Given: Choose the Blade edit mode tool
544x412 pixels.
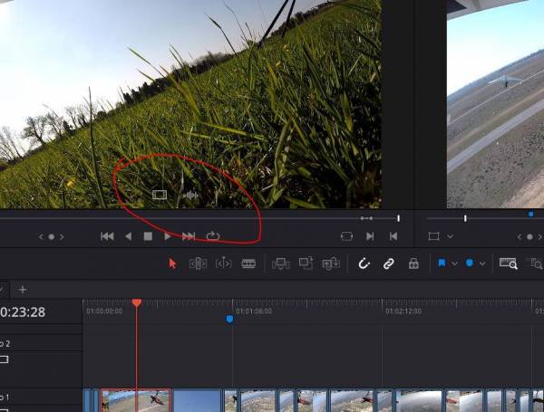Looking at the screenshot, I should pyautogui.click(x=248, y=263).
